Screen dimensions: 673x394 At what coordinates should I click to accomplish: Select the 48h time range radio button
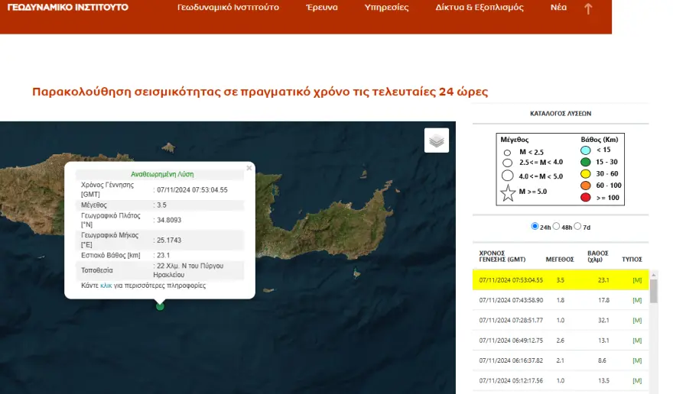coord(556,227)
